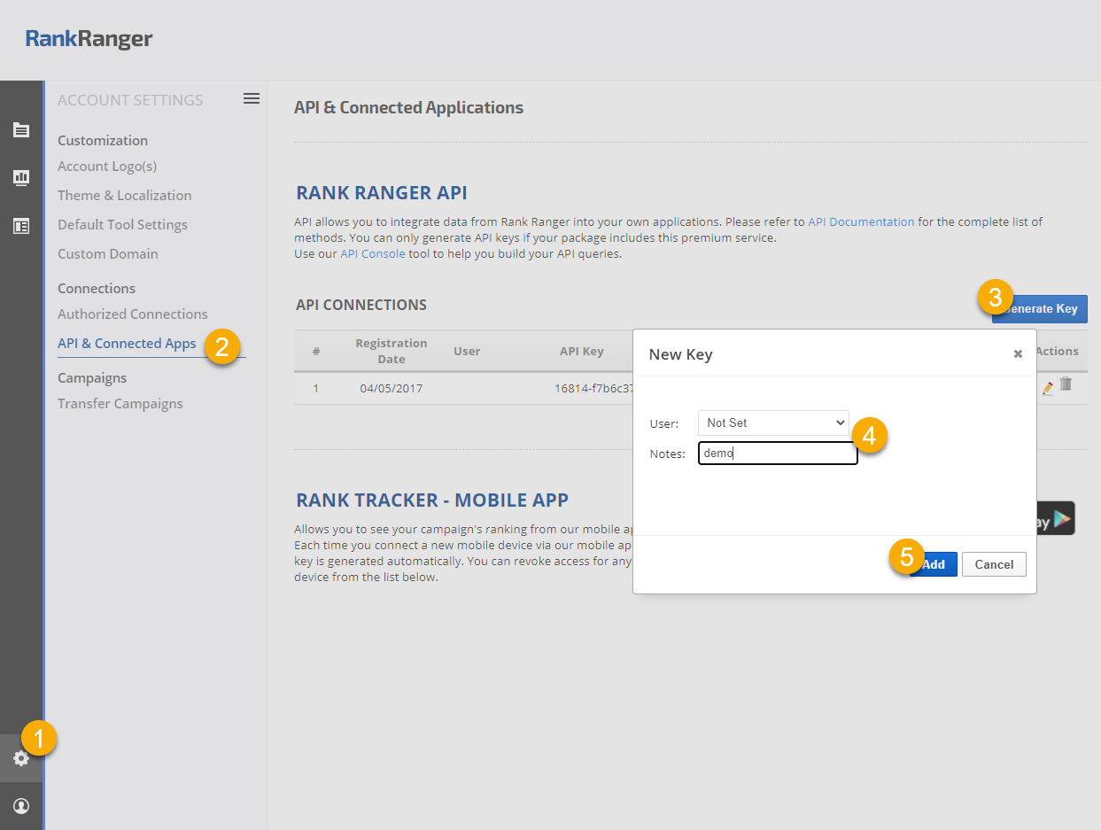Expand the User dropdown in New Key
This screenshot has width=1101, height=830.
[773, 423]
